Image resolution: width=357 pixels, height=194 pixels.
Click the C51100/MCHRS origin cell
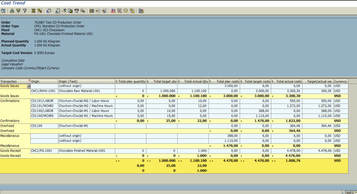pos(44,116)
